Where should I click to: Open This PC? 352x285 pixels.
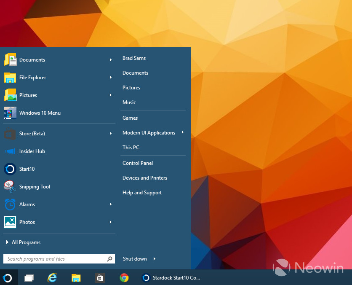click(x=131, y=148)
